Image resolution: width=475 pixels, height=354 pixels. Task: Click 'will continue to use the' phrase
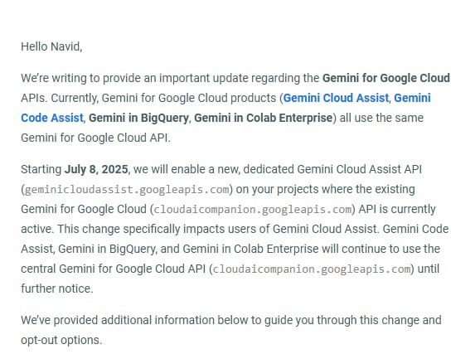(380, 250)
